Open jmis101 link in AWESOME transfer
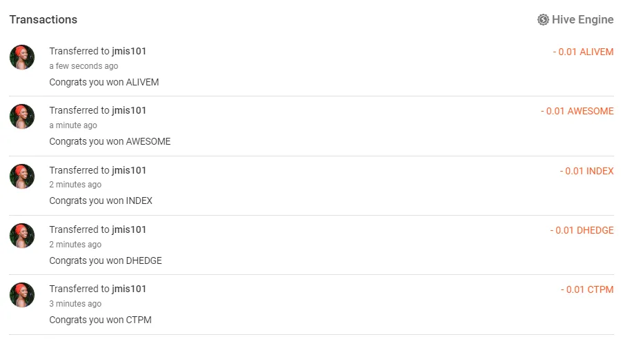 click(x=129, y=111)
